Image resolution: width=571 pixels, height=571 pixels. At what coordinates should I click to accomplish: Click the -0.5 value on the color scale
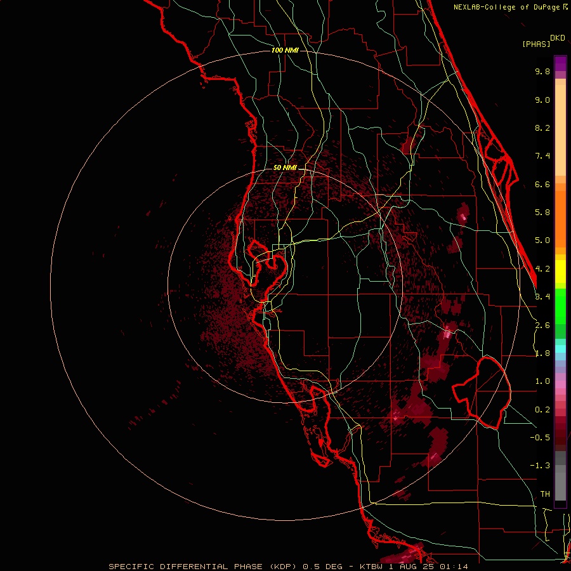tap(540, 438)
